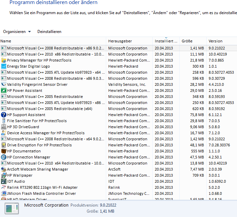Click version 4.4.213.0 cell
The width and height of the screenshot is (237, 217).
pos(216,84)
